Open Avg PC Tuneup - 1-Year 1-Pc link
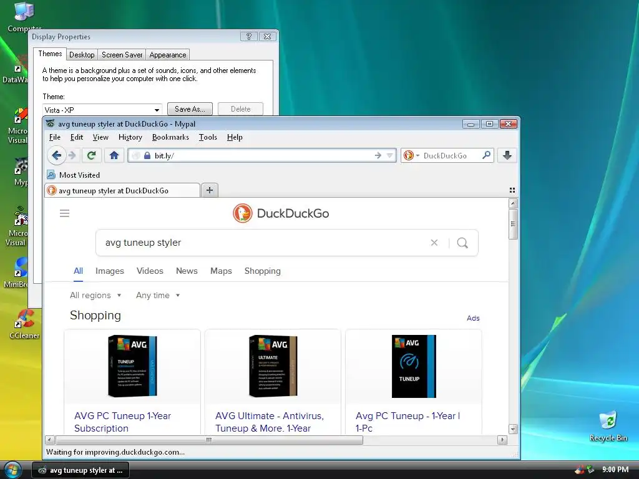The width and height of the screenshot is (639, 479). [407, 422]
